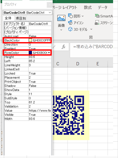Image resolution: width=118 pixels, height=158 pixels.
Task: Select column E header
Action: pyautogui.click(x=98, y=64)
